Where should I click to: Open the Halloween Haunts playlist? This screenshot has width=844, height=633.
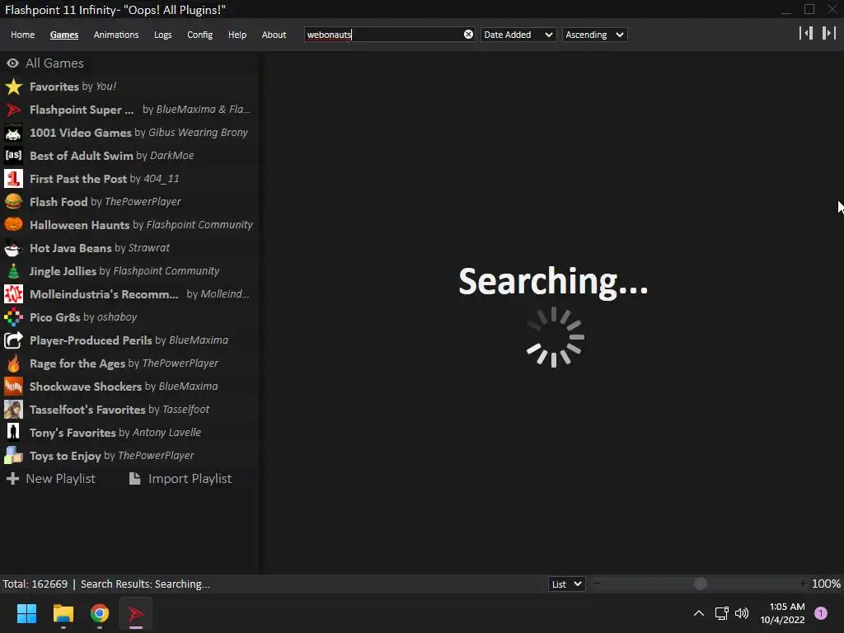tap(129, 225)
